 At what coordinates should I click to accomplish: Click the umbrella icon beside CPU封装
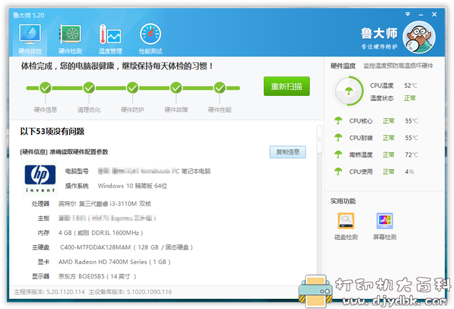click(x=338, y=137)
